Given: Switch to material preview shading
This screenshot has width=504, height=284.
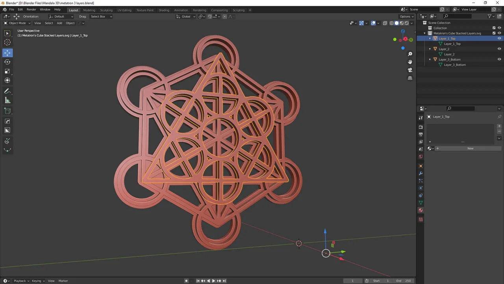Looking at the screenshot, I should 402,23.
